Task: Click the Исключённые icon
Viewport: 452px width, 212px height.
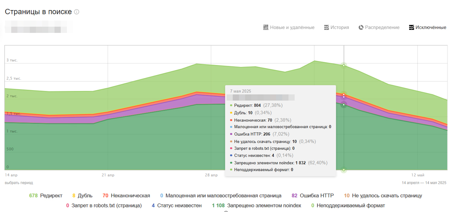Action: pyautogui.click(x=411, y=27)
